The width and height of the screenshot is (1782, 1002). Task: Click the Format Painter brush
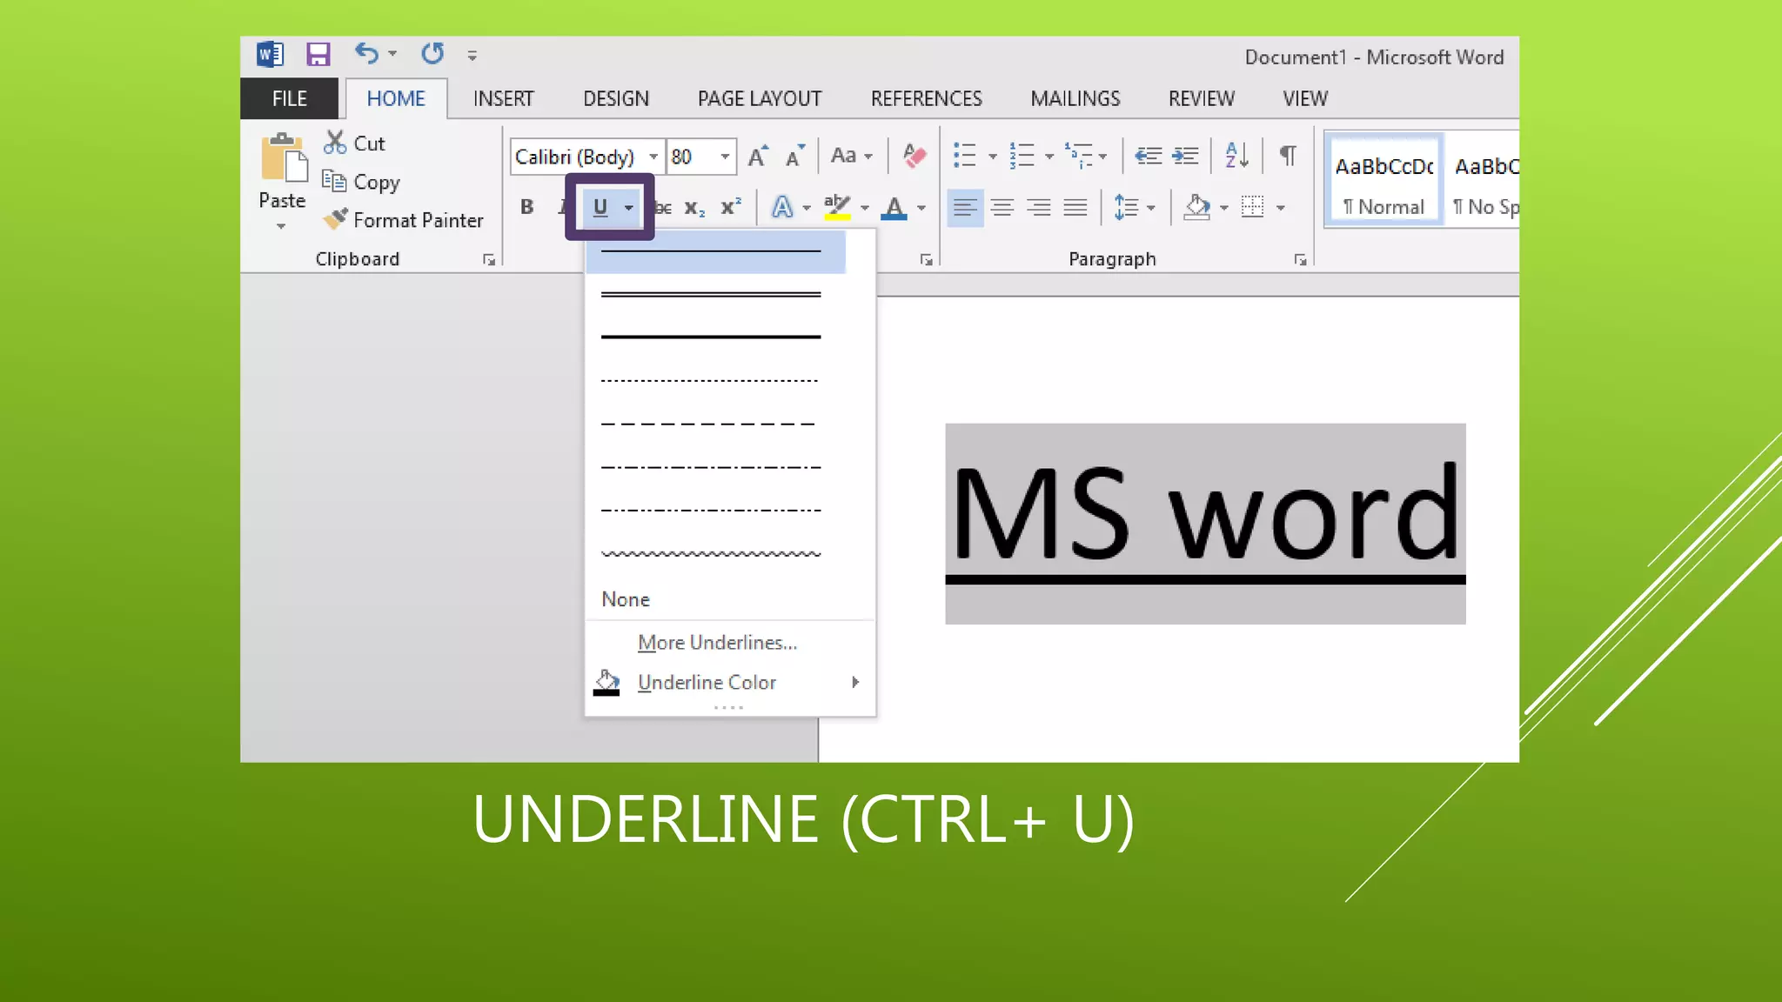[x=335, y=219]
